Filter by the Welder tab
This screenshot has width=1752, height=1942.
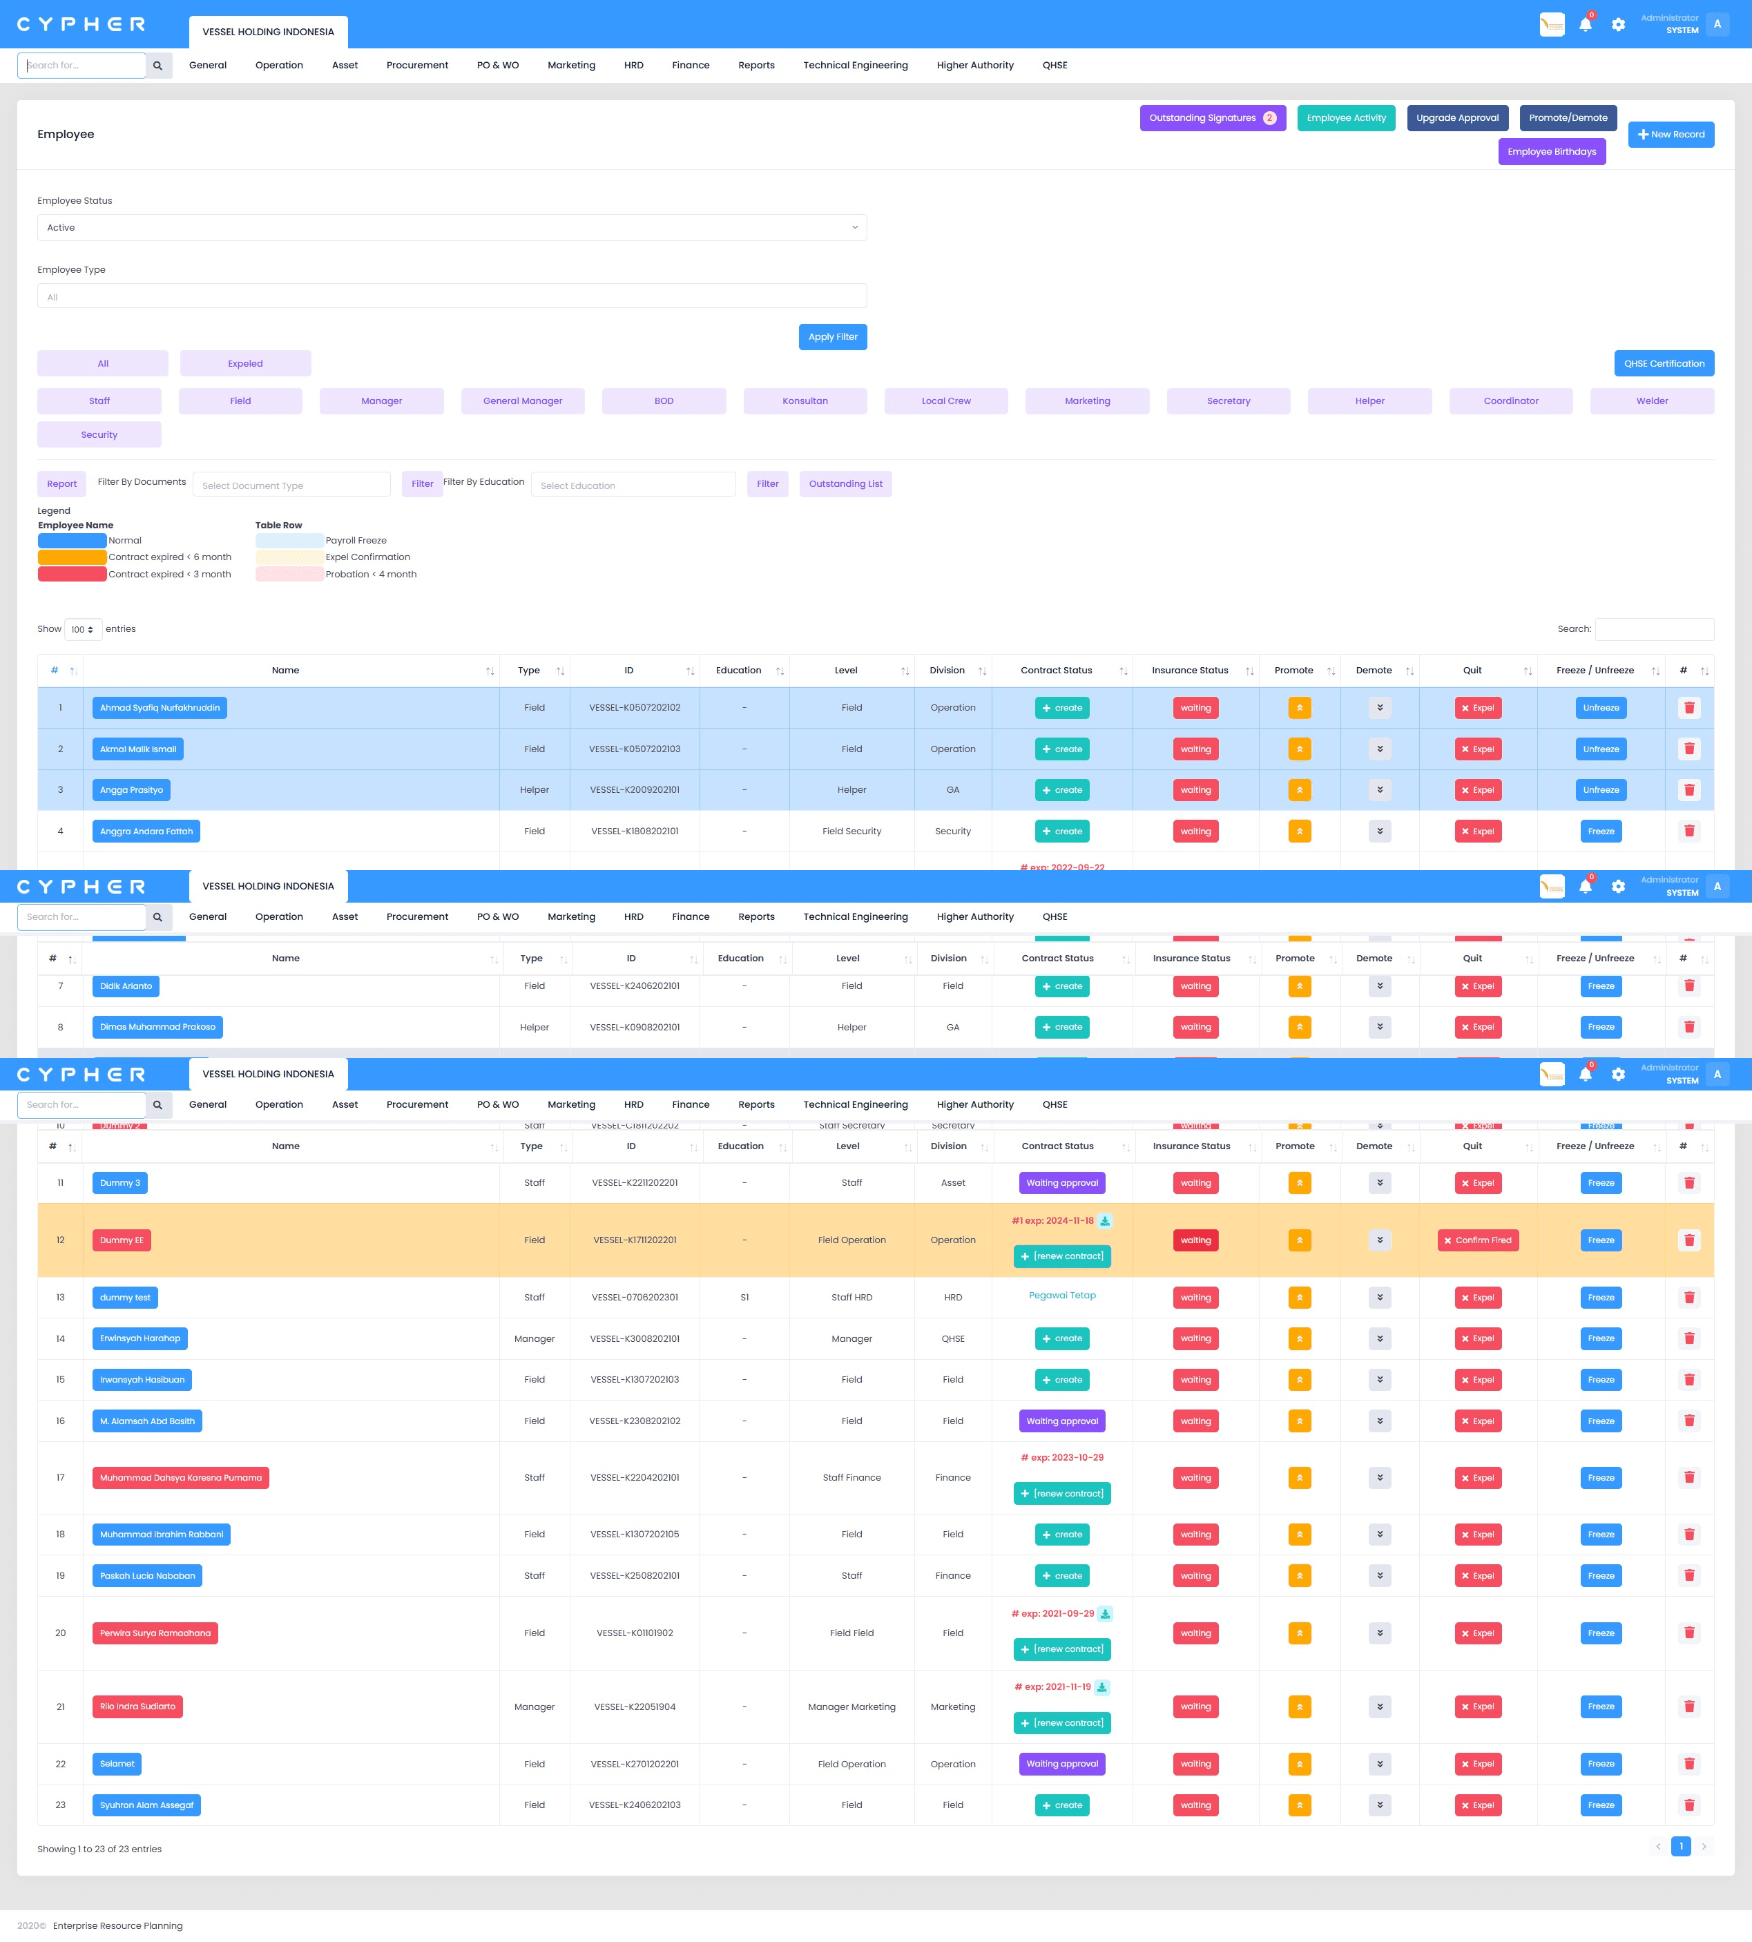[x=1652, y=401]
